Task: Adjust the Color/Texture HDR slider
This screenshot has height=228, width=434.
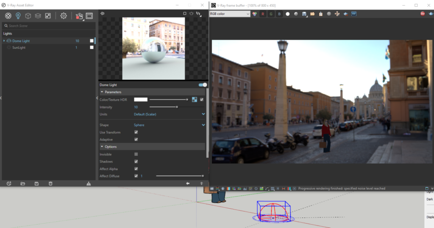Action: tap(169, 100)
